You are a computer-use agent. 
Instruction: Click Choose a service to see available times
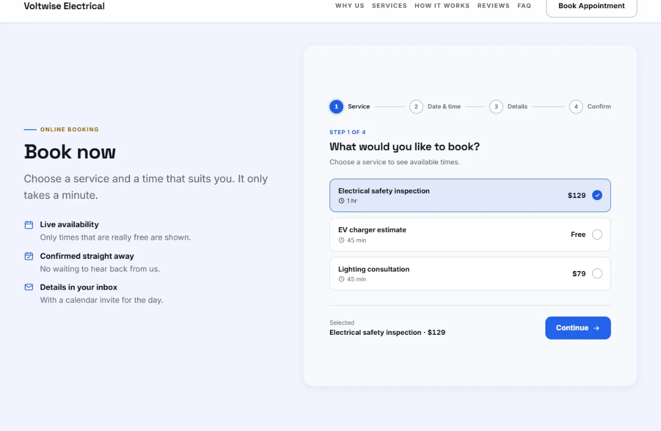pyautogui.click(x=394, y=162)
